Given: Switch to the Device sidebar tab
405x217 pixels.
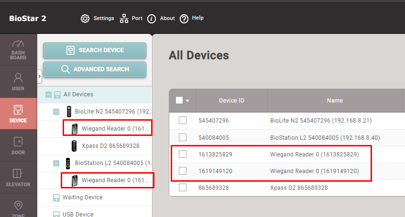Looking at the screenshot, I should tap(18, 114).
